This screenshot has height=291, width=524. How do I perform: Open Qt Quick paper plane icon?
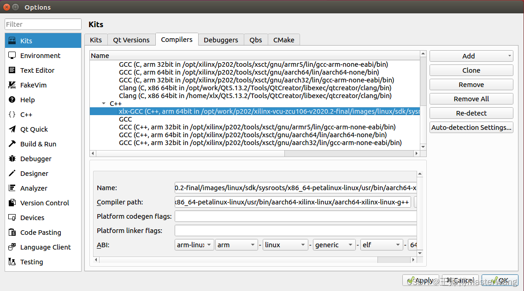tap(12, 129)
